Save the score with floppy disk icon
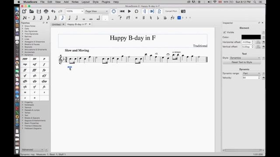This screenshot has height=157, width=280. click(39, 11)
